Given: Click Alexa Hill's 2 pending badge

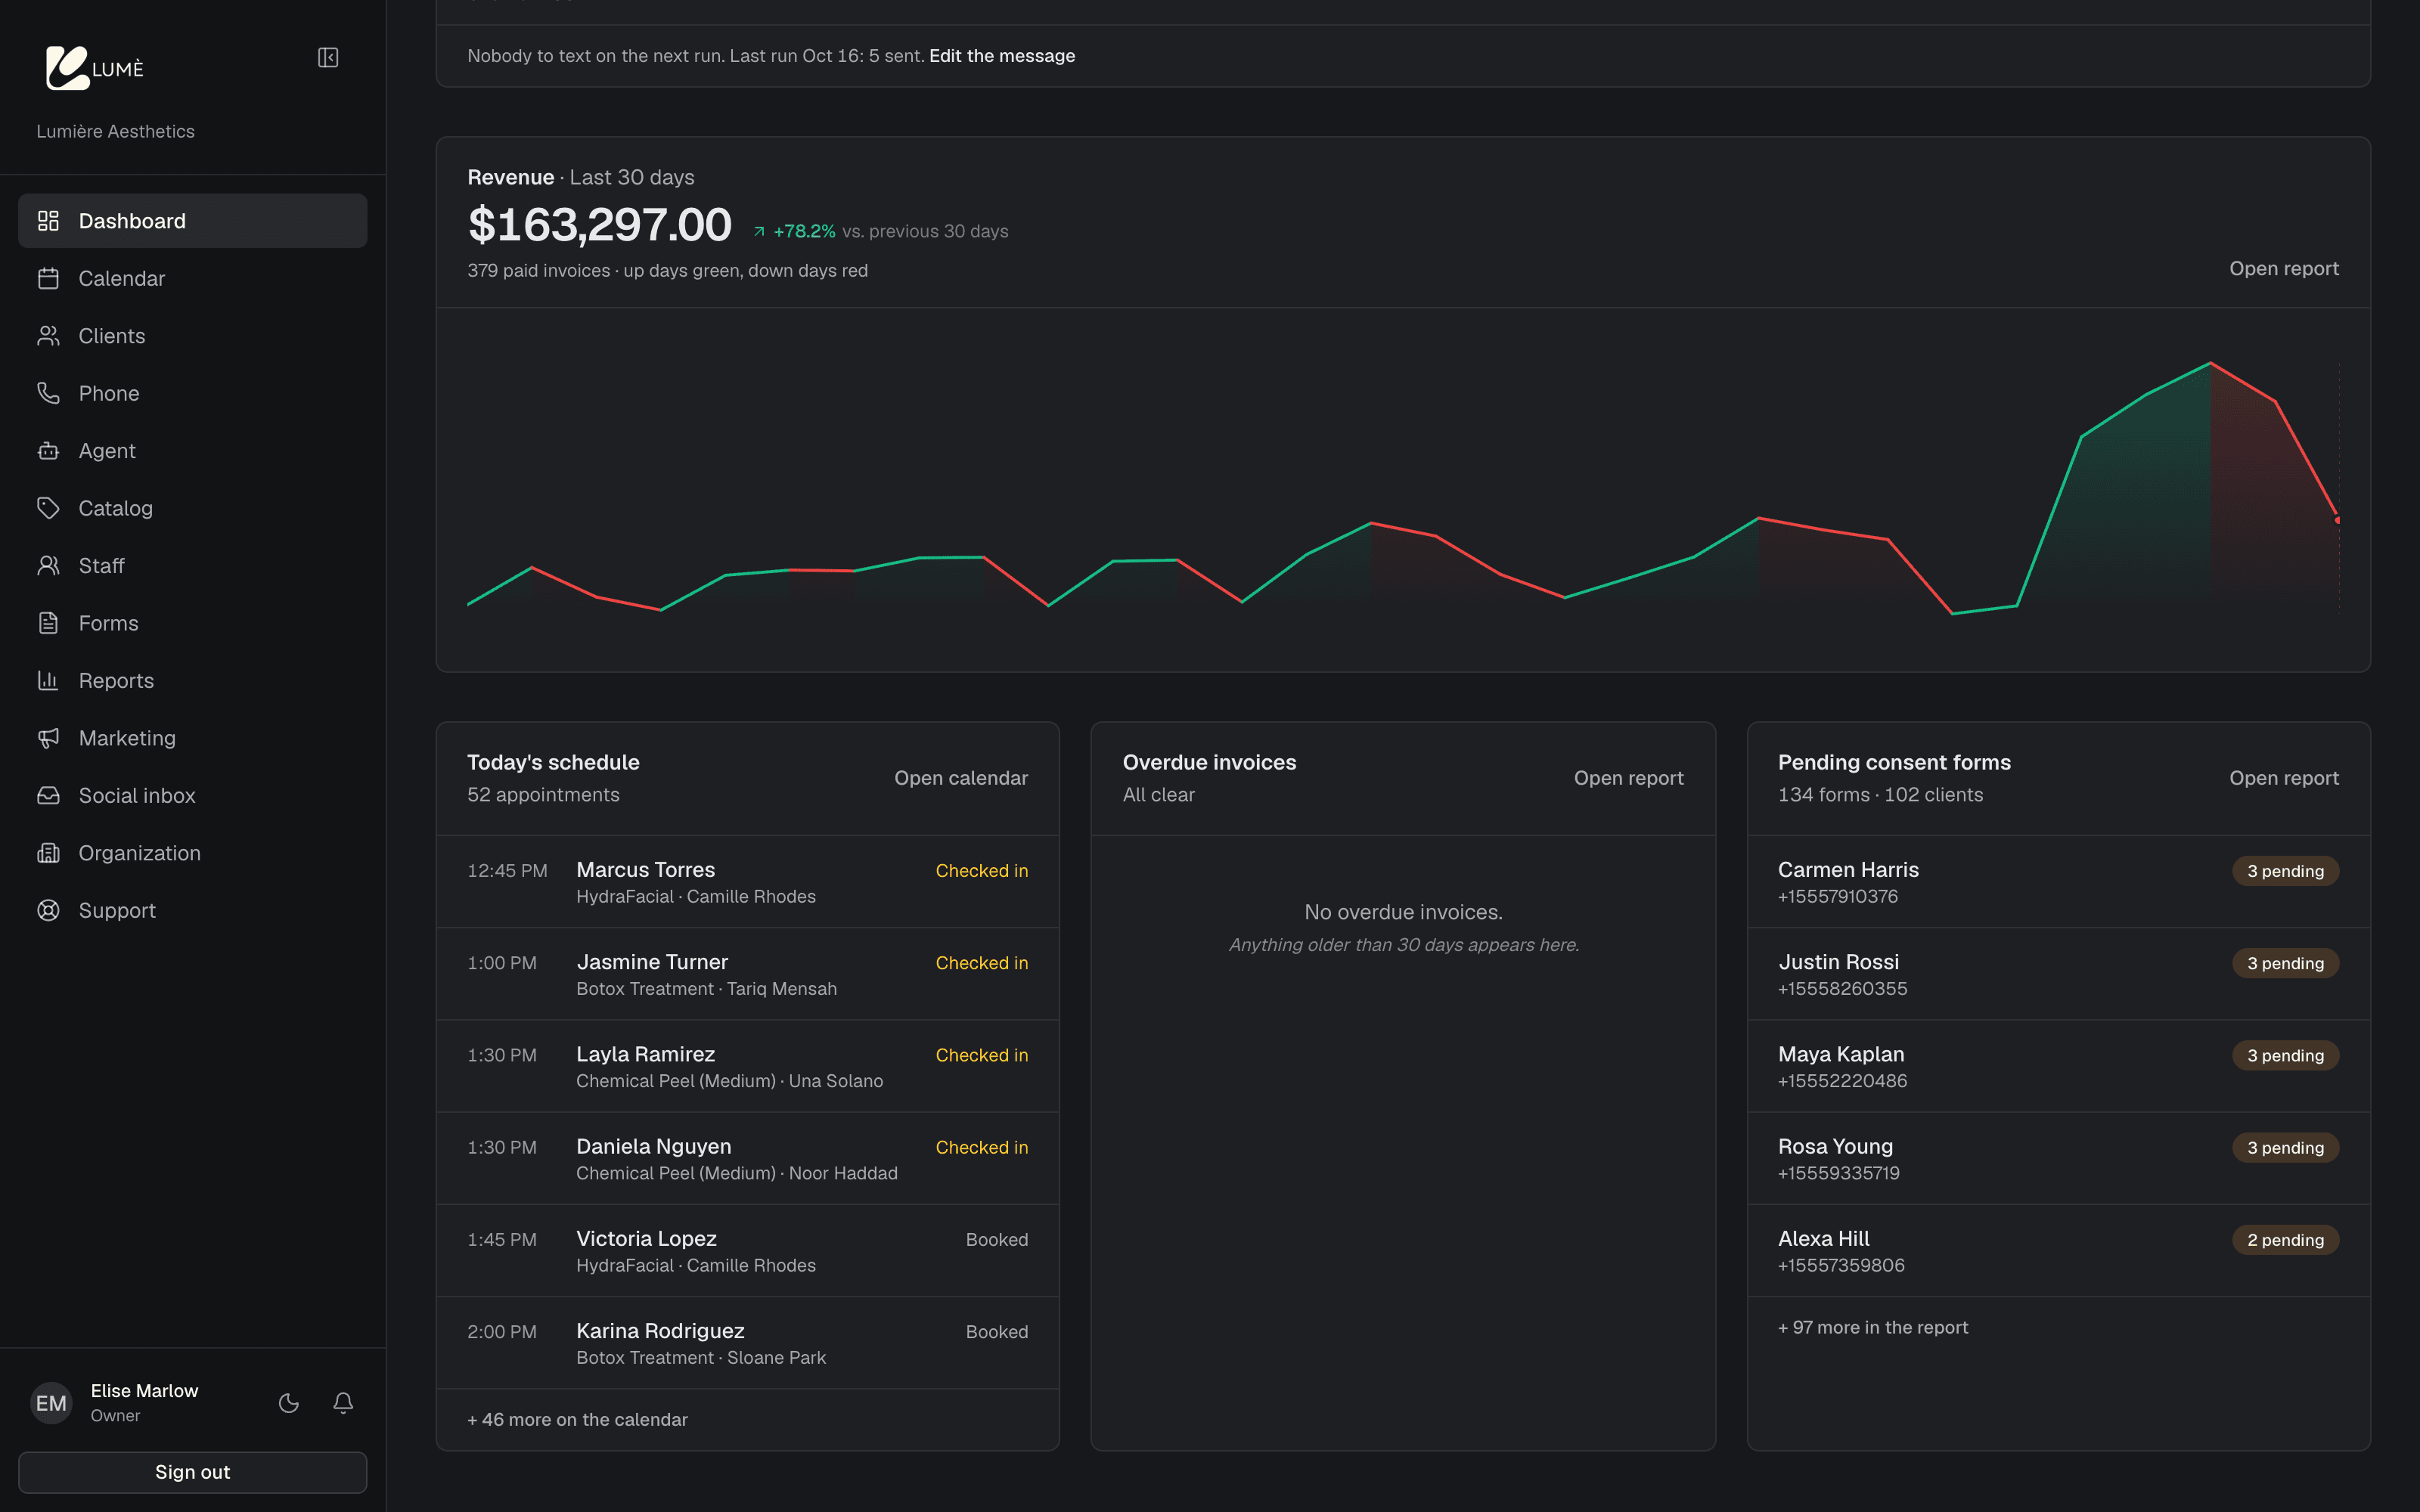Looking at the screenshot, I should [x=2285, y=1240].
